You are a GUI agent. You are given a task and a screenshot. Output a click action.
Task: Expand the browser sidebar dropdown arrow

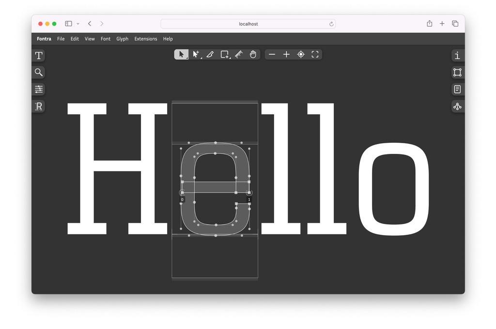coord(78,24)
